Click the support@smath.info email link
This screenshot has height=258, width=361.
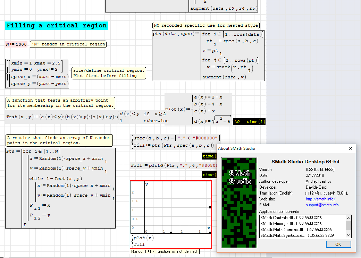pos(322,205)
